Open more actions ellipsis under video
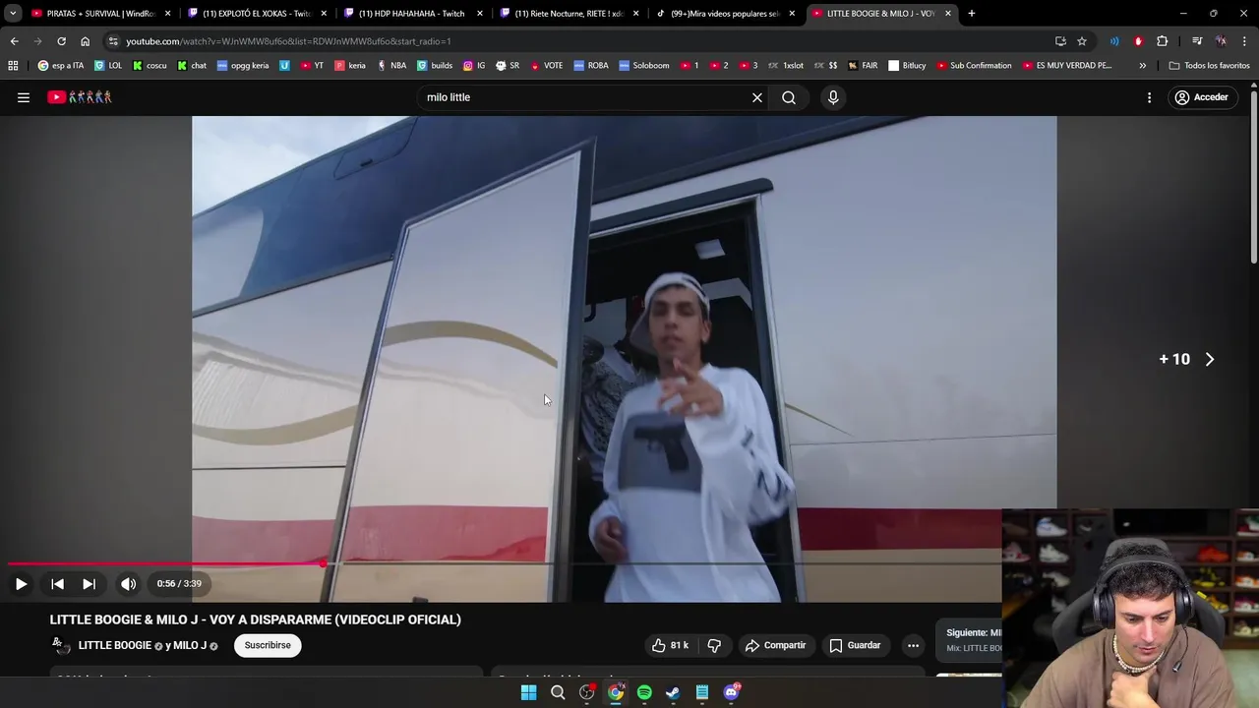 pos(913,645)
